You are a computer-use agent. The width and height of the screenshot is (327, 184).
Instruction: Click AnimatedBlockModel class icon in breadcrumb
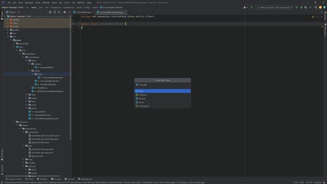click(101, 7)
